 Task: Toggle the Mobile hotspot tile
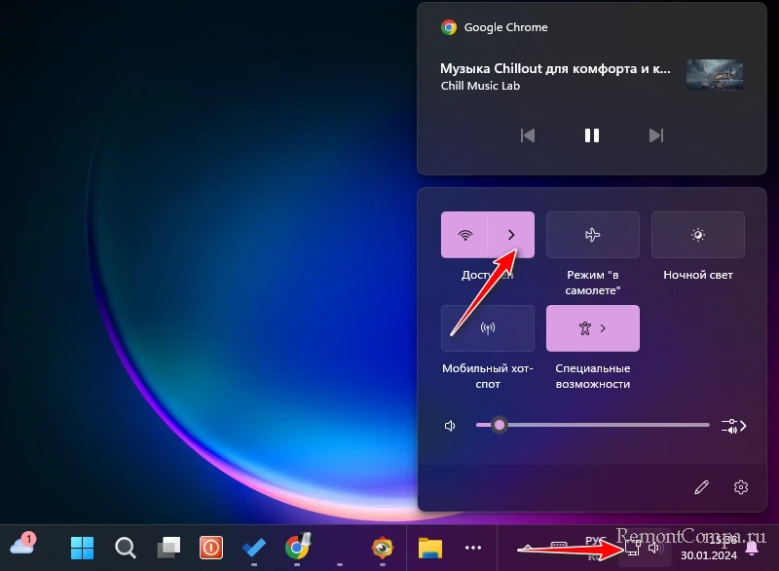(x=488, y=328)
